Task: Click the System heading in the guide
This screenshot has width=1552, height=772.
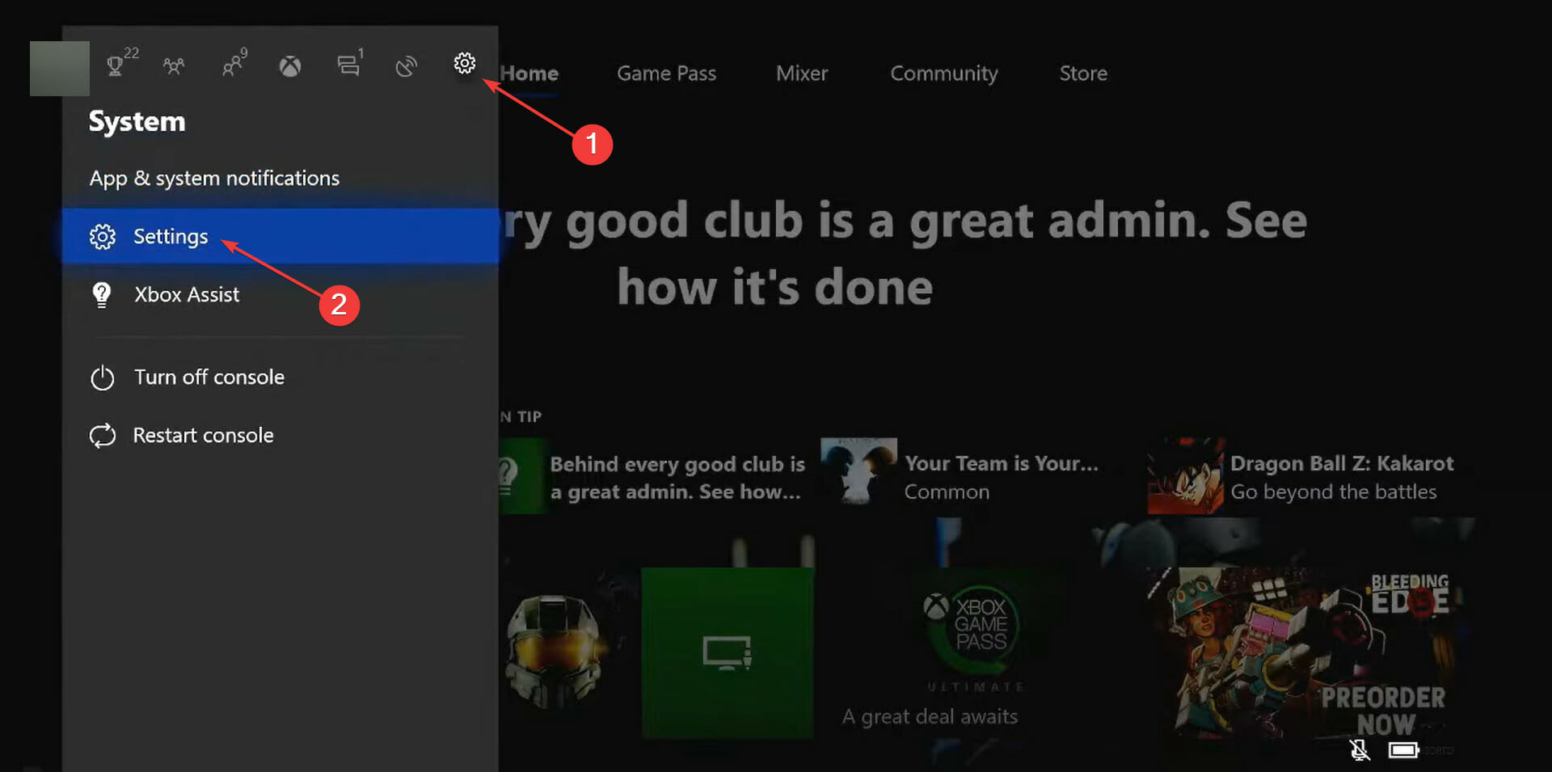Action: point(137,121)
